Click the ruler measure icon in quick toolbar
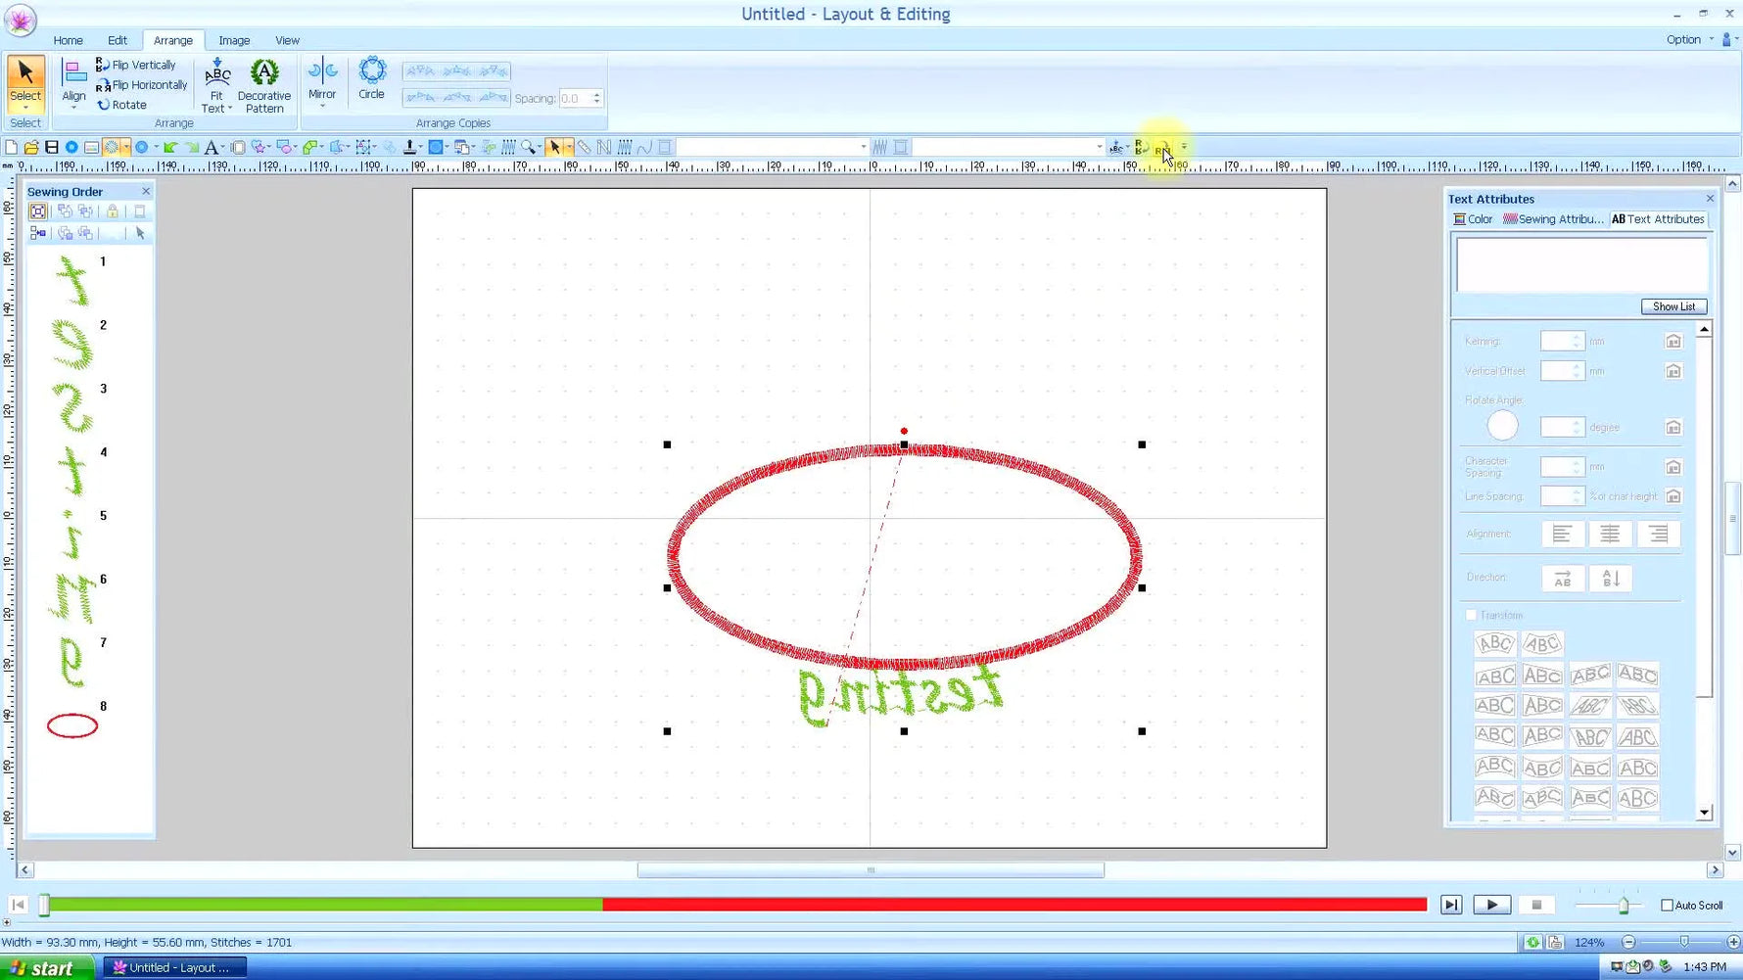The image size is (1743, 980). coord(584,147)
